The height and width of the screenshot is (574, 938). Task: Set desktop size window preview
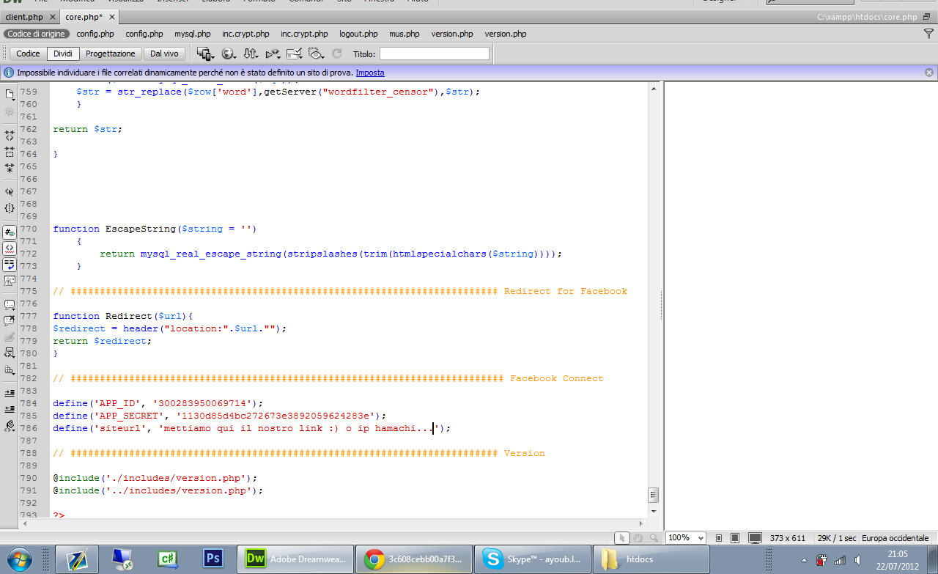755,537
